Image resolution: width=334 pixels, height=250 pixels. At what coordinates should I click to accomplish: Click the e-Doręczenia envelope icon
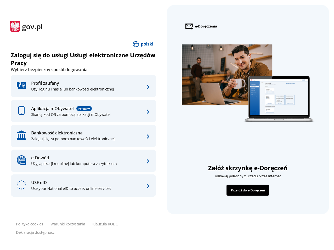[x=189, y=26]
